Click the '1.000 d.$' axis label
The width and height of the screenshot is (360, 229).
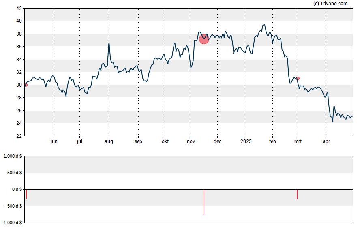click(x=13, y=156)
